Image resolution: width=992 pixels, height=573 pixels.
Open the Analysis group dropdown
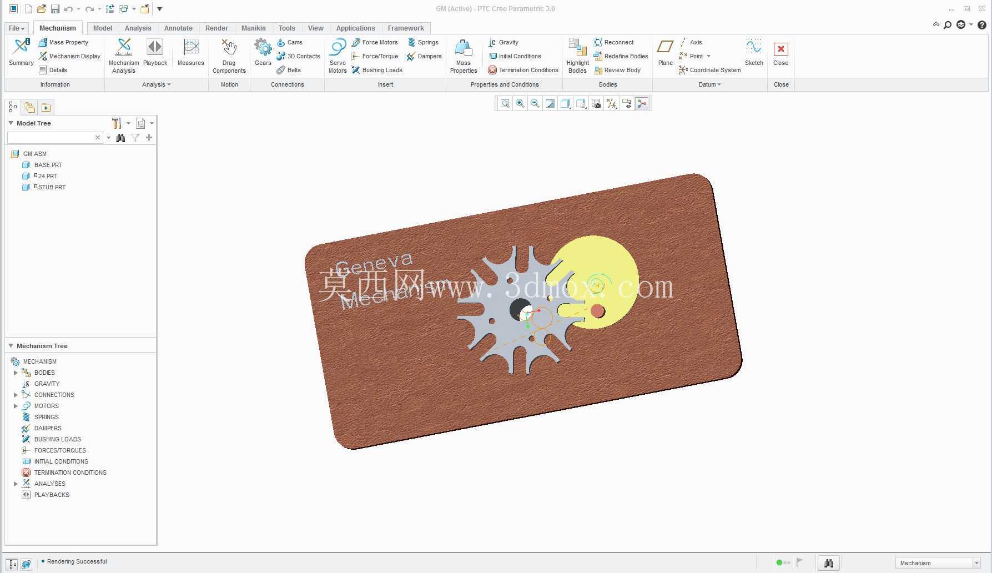pos(157,84)
